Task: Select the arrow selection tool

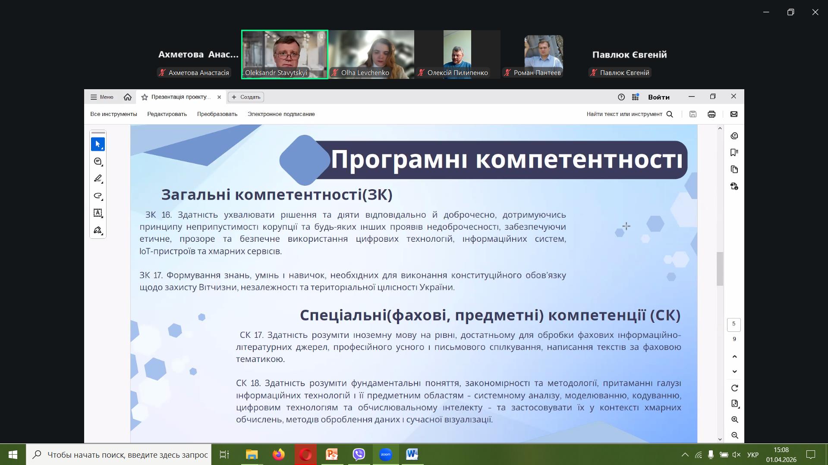Action: 98,144
